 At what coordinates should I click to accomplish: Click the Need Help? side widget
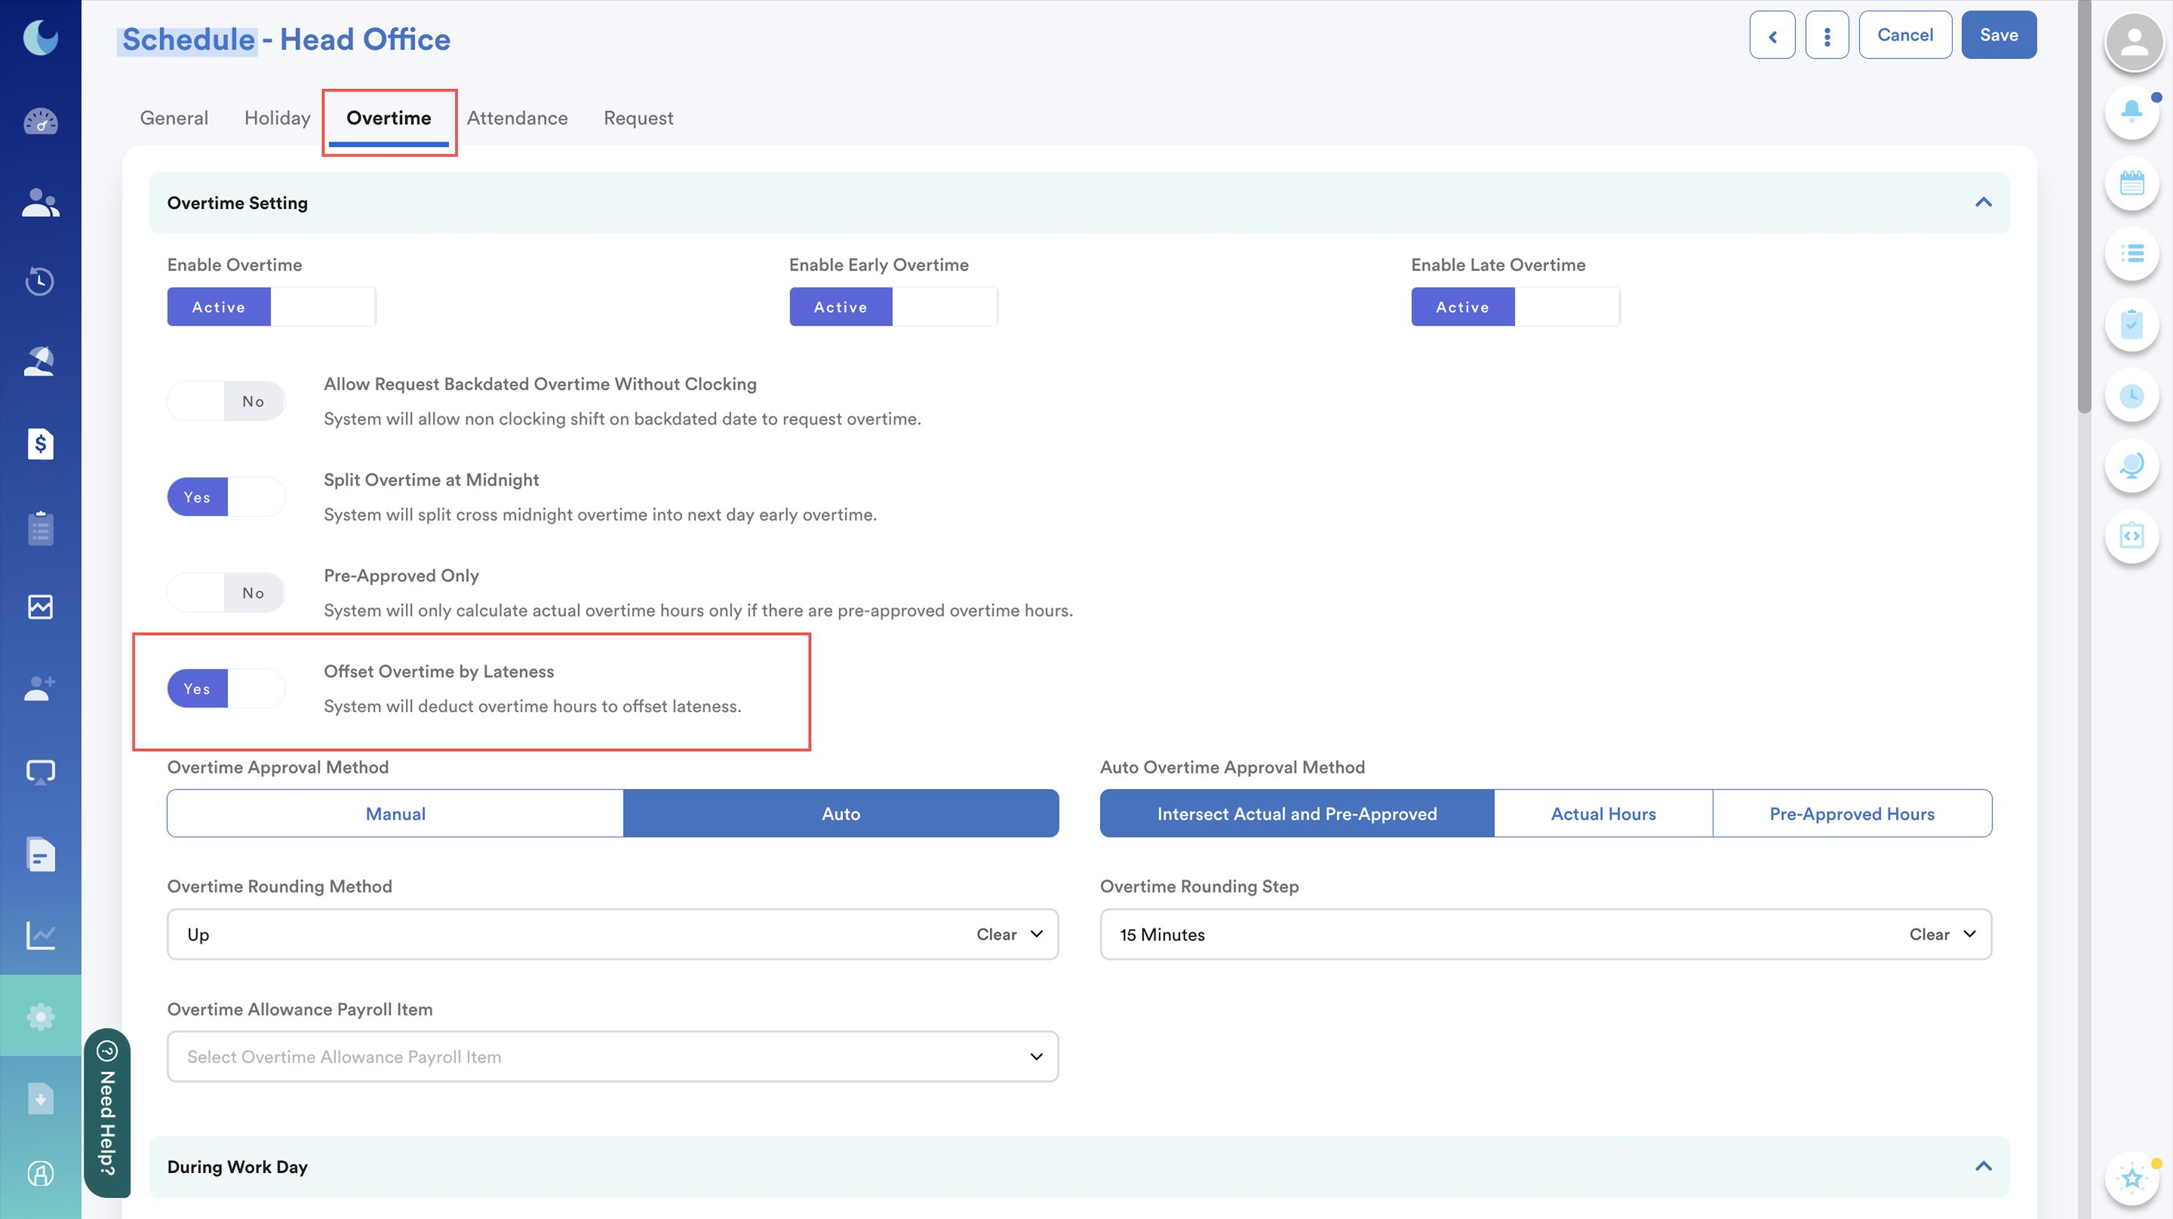coord(107,1112)
